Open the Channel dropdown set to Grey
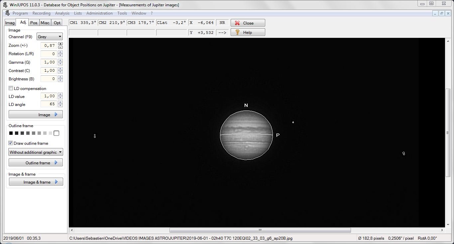454x244 pixels. point(50,37)
